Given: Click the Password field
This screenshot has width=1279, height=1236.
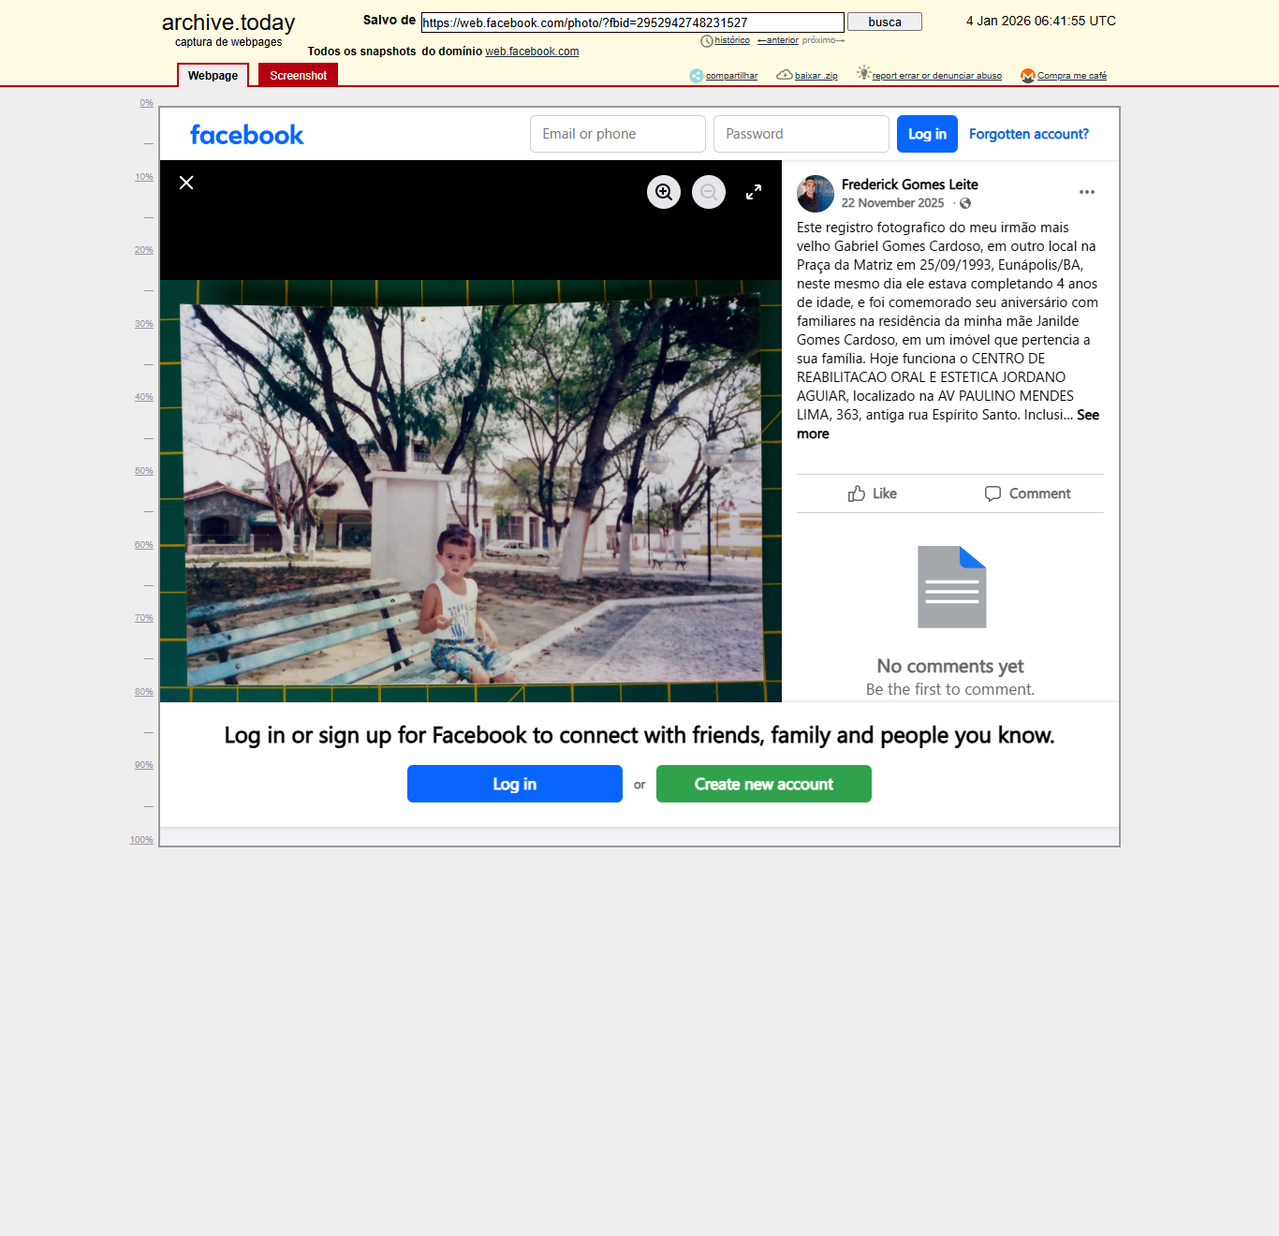Looking at the screenshot, I should click(x=801, y=134).
